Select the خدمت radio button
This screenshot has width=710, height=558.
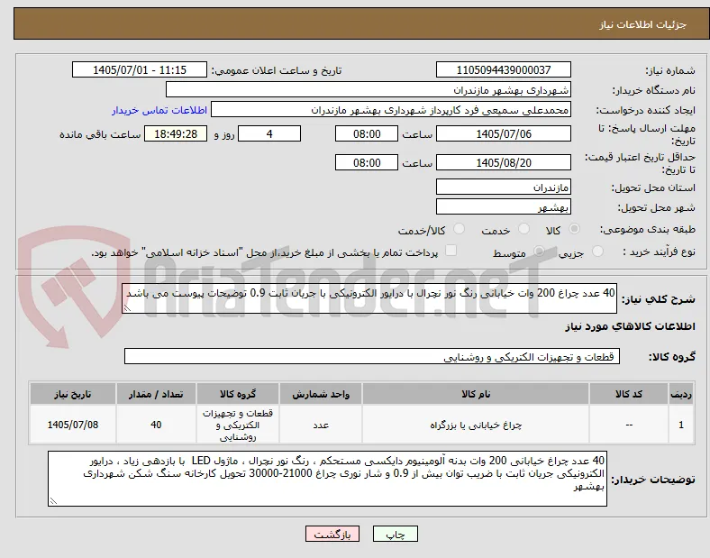coord(523,229)
